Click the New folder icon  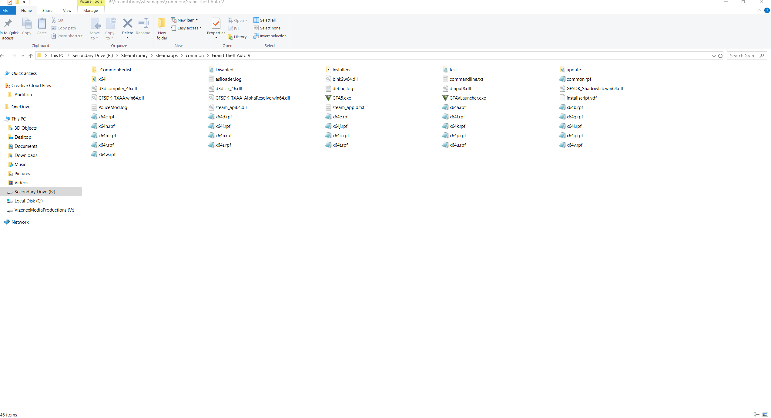coord(162,23)
